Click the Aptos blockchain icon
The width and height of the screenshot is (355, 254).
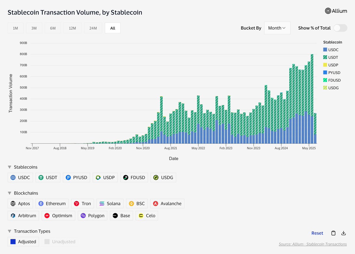tap(13, 203)
